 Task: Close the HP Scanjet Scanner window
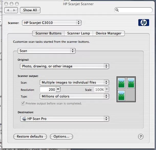pyautogui.click(x=6, y=4)
